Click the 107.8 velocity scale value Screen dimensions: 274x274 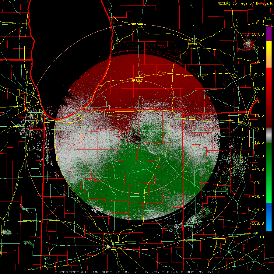[258, 34]
